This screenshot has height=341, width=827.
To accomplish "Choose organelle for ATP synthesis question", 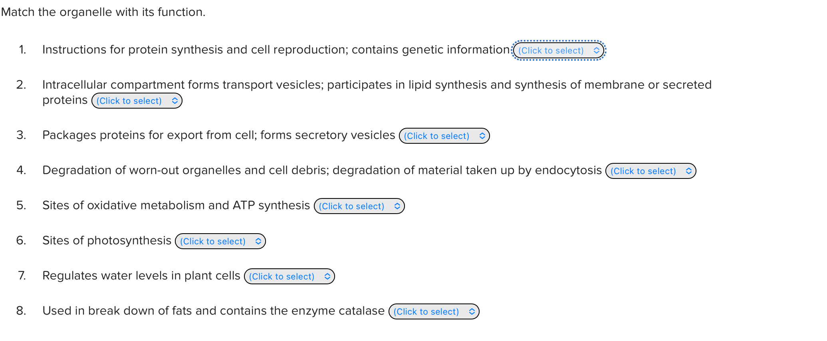I will click(x=359, y=206).
